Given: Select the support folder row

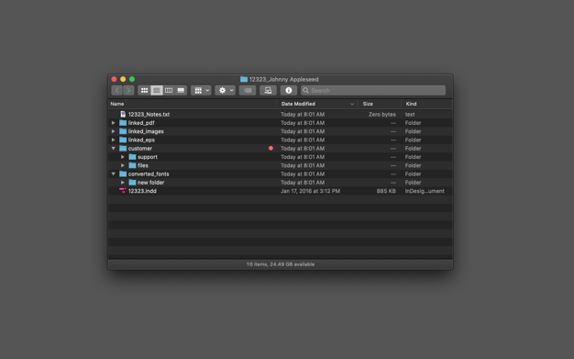Looking at the screenshot, I should pyautogui.click(x=281, y=157).
